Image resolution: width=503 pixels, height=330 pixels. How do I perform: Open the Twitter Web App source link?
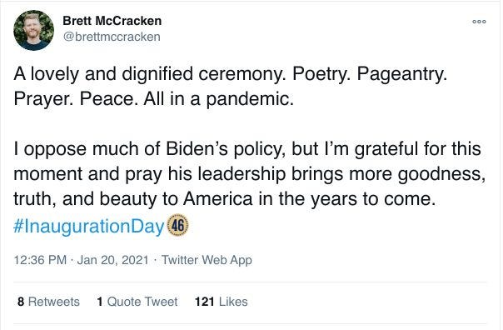[207, 260]
